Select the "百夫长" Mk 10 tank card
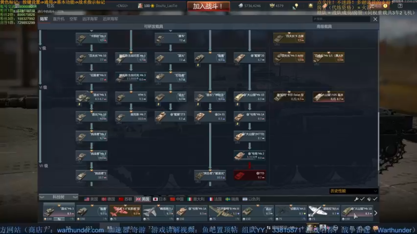Image resolution: width=417 pixels, height=234 pixels. click(92, 58)
